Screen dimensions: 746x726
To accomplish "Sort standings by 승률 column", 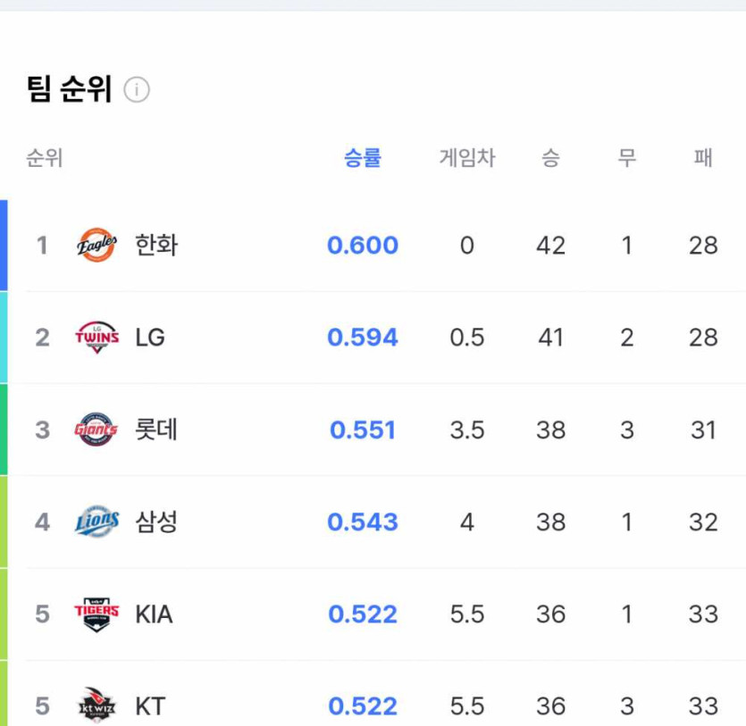I will (363, 157).
